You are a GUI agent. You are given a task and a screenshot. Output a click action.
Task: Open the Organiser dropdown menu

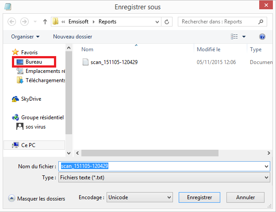(25, 37)
